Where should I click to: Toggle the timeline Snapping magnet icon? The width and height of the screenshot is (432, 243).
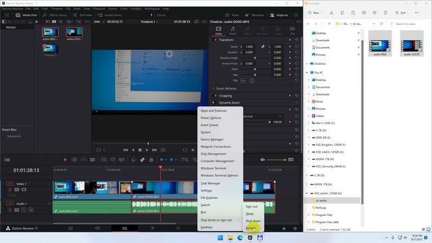134,159
